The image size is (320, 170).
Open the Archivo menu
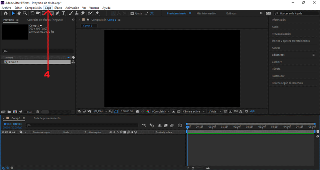6,8
